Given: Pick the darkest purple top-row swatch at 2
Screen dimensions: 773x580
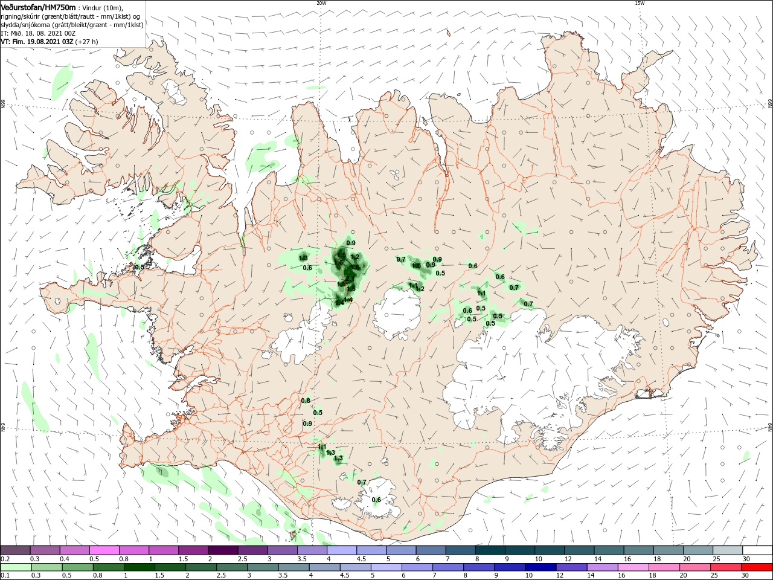Looking at the screenshot, I should (222, 550).
